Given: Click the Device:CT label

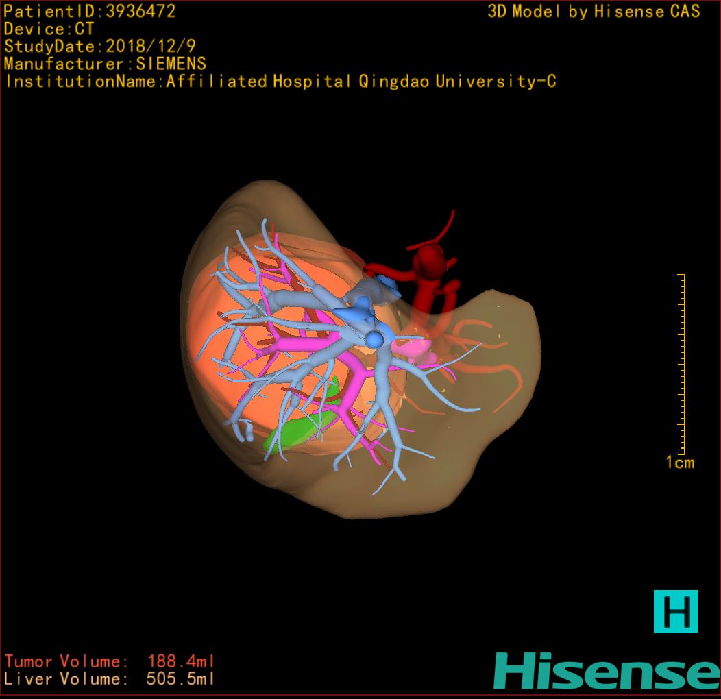Looking at the screenshot, I should (49, 29).
